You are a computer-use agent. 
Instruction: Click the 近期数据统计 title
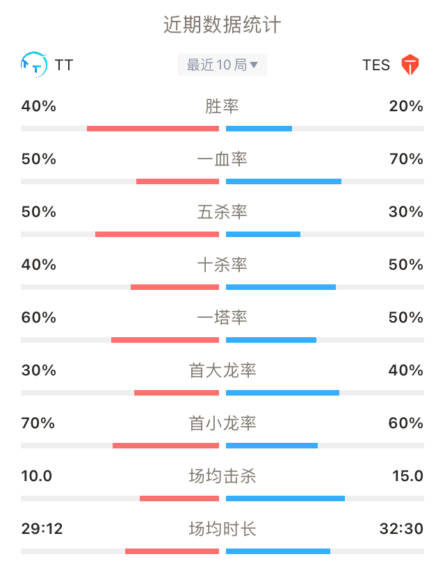222,24
